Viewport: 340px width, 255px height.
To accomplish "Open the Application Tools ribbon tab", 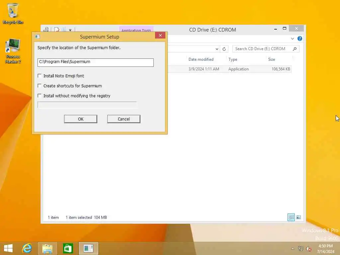I will (136, 30).
